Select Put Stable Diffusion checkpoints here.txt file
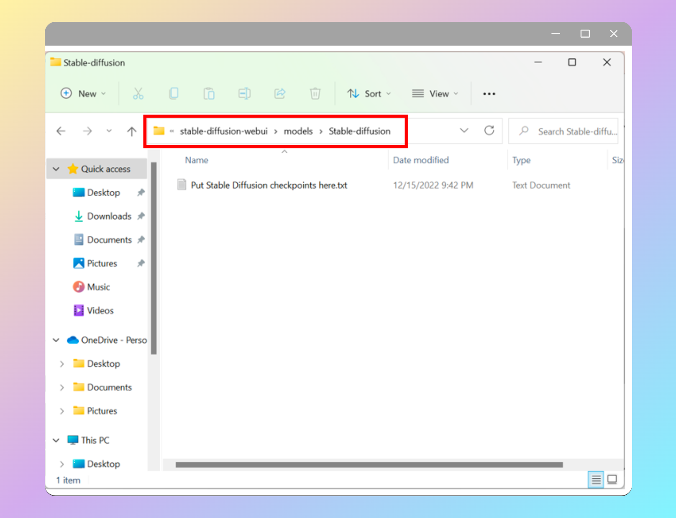The width and height of the screenshot is (676, 518). 269,185
